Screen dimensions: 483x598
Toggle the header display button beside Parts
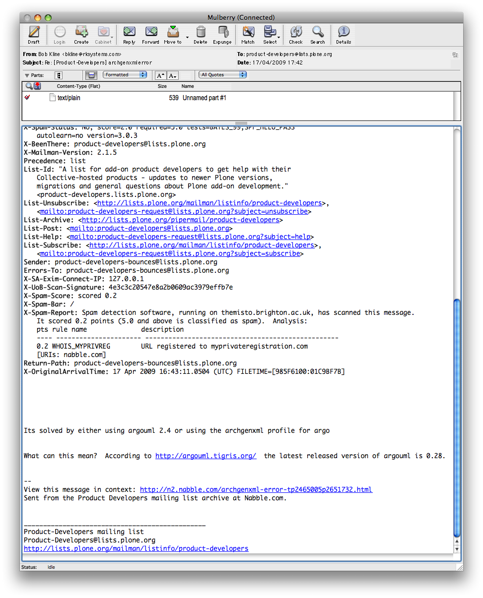pos(59,75)
